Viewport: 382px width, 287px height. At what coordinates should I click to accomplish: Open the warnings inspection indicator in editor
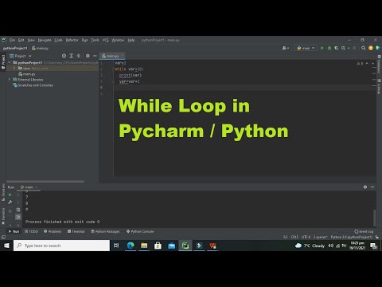(x=360, y=64)
